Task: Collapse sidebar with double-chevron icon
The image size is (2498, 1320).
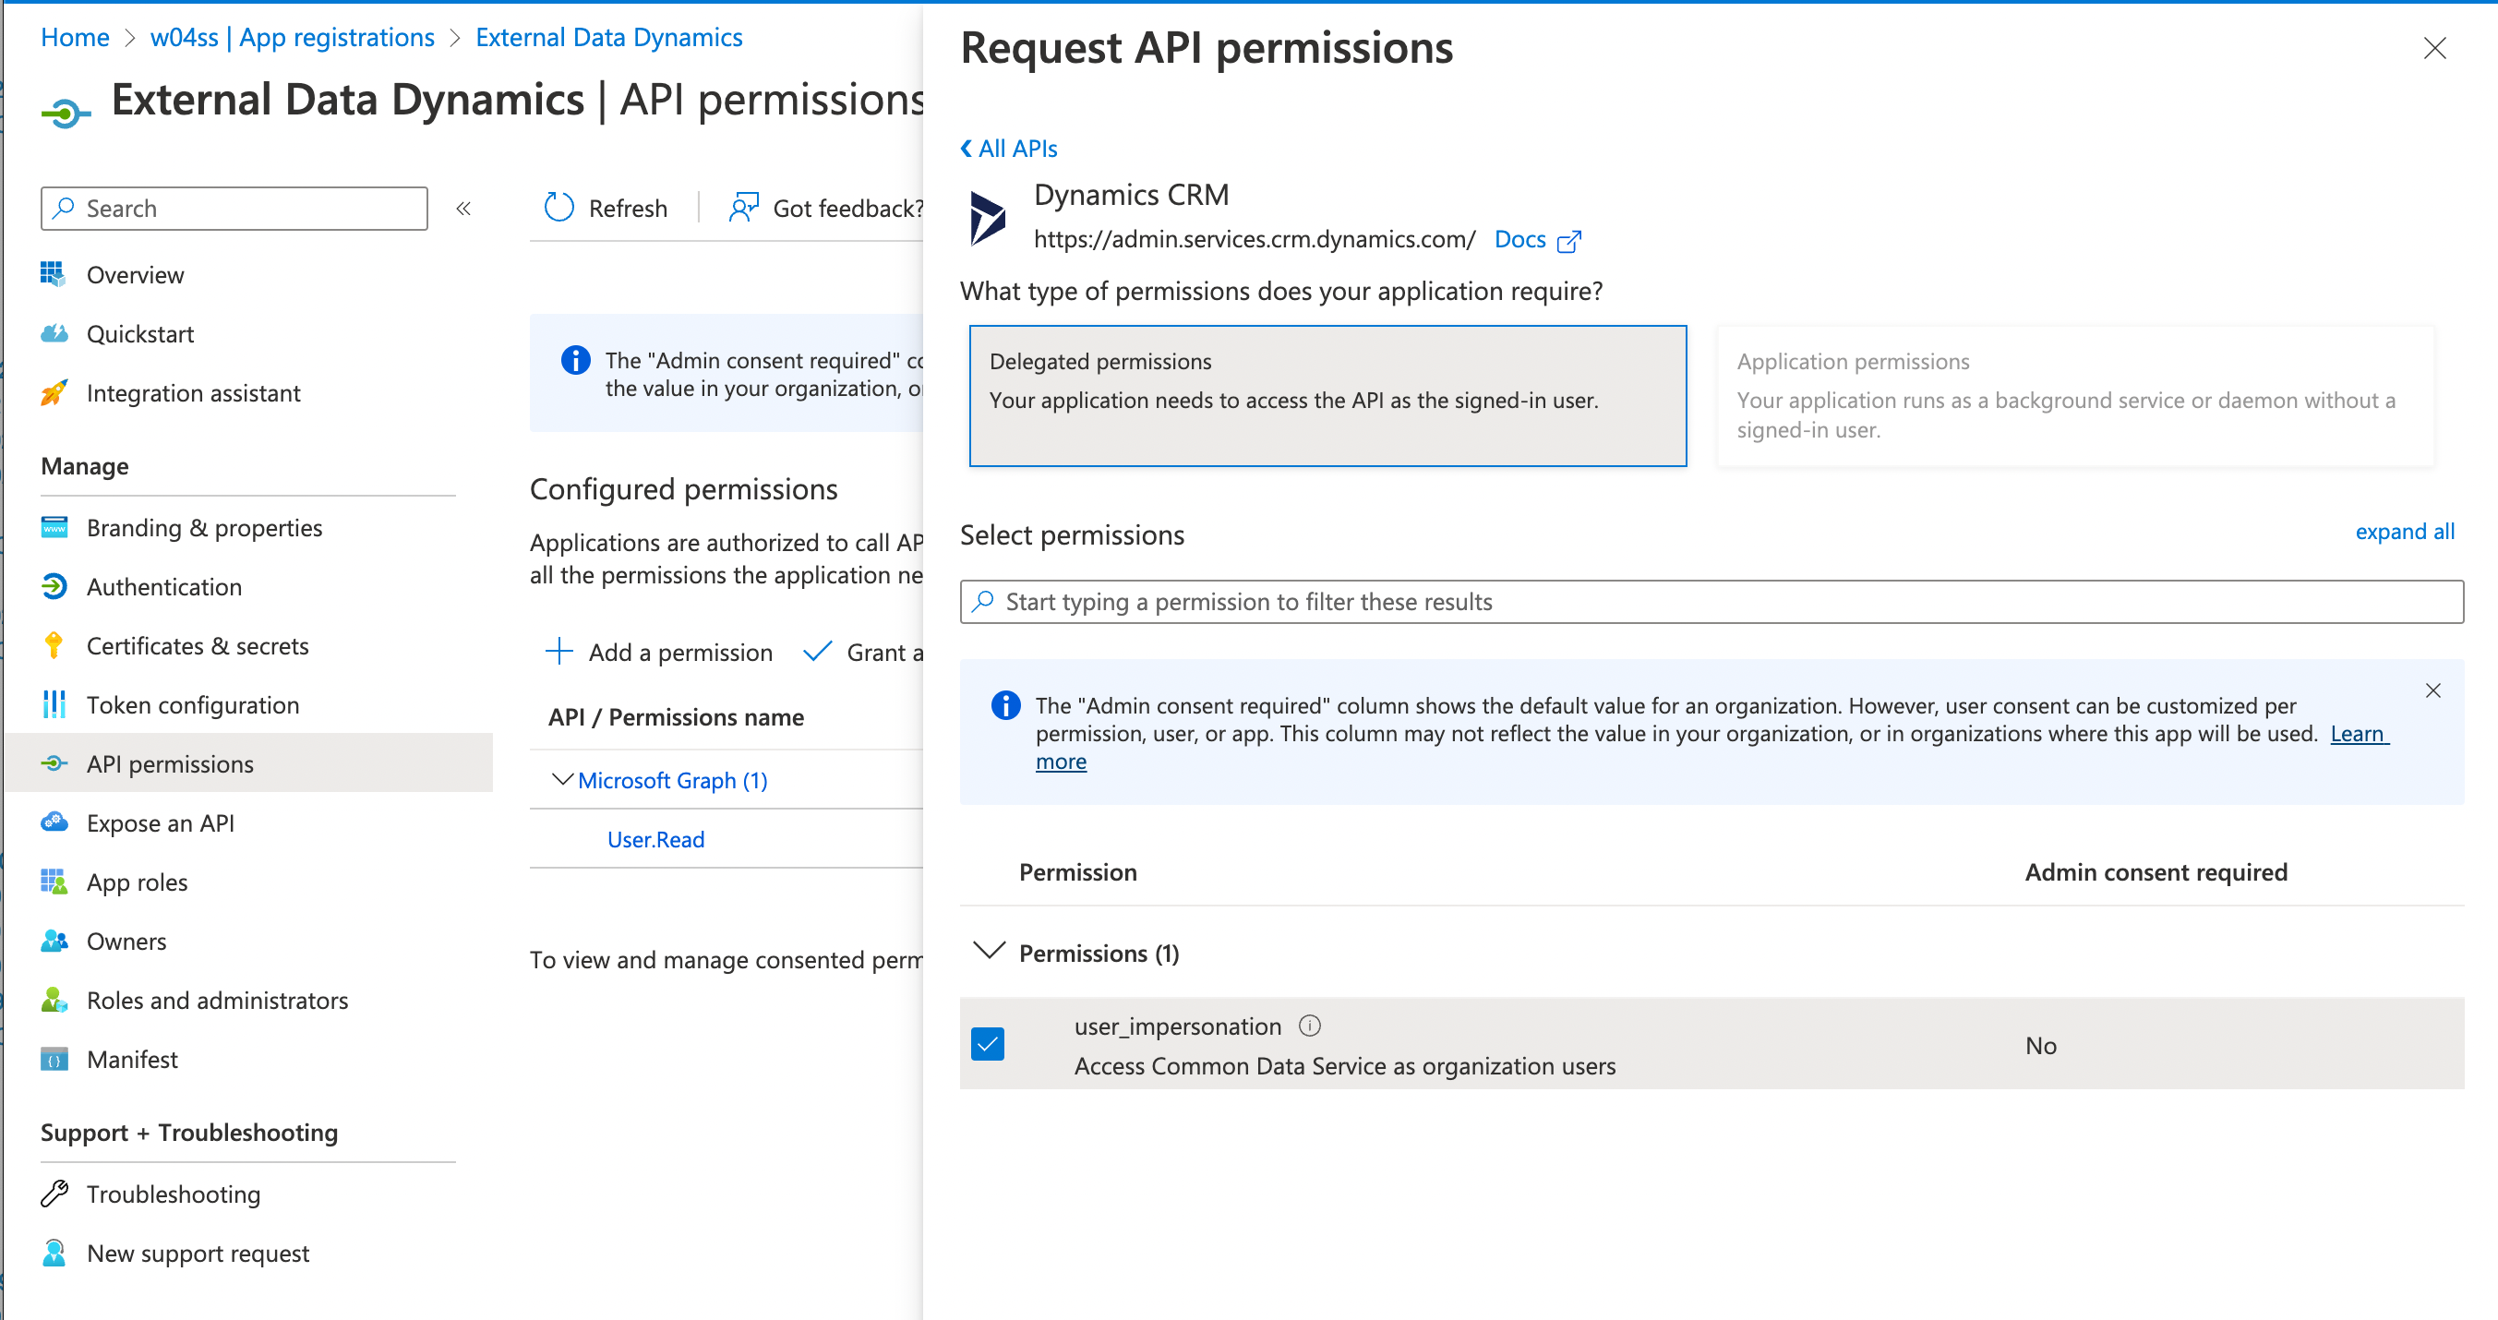Action: [463, 209]
